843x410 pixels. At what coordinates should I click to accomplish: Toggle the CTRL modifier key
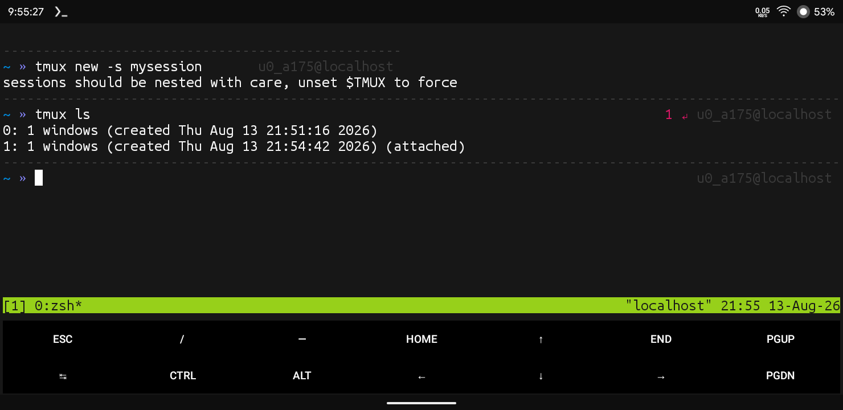coord(182,376)
